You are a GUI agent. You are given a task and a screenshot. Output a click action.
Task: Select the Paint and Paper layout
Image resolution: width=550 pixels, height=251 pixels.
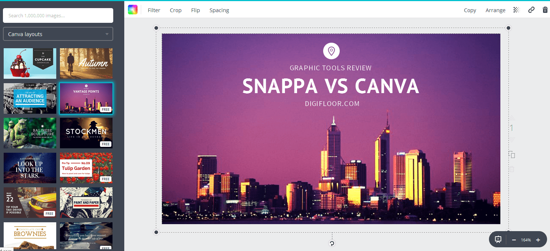point(86,202)
